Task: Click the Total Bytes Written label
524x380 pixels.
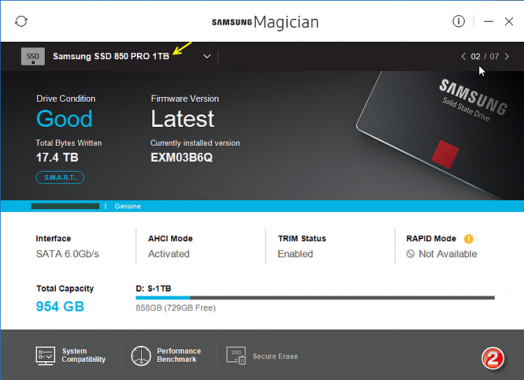Action: click(x=68, y=143)
